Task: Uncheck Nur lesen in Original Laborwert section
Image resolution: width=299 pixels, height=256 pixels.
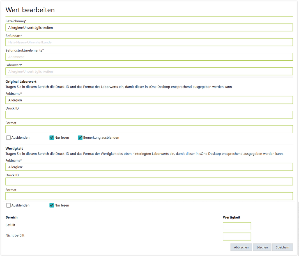Action: [x=52, y=138]
